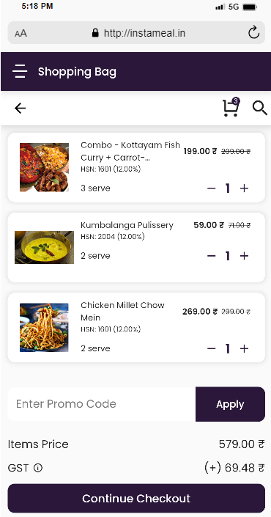Open Chicken Millet Chow Mein thumbnail
Screen dimensions: 271x517
coord(44,327)
